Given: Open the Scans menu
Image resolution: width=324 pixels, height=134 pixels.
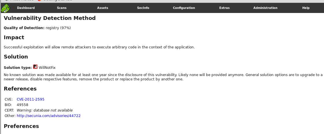Looking at the screenshot, I should (62, 8).
